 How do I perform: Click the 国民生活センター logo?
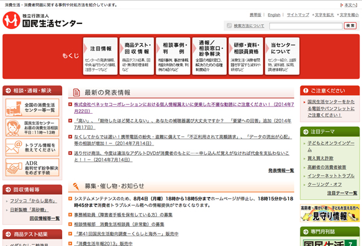(x=42, y=21)
